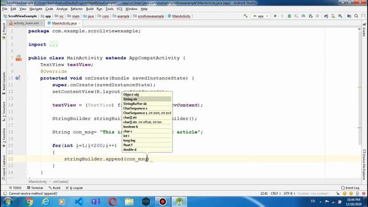Collapse the onCreate method fold marker
Screen dimensions: 368x207
pyautogui.click(x=26, y=78)
